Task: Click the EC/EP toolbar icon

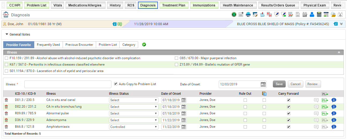Action: pos(269,15)
